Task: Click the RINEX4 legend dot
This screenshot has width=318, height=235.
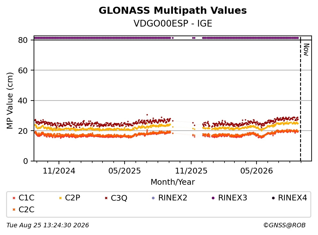Action: [273, 198]
